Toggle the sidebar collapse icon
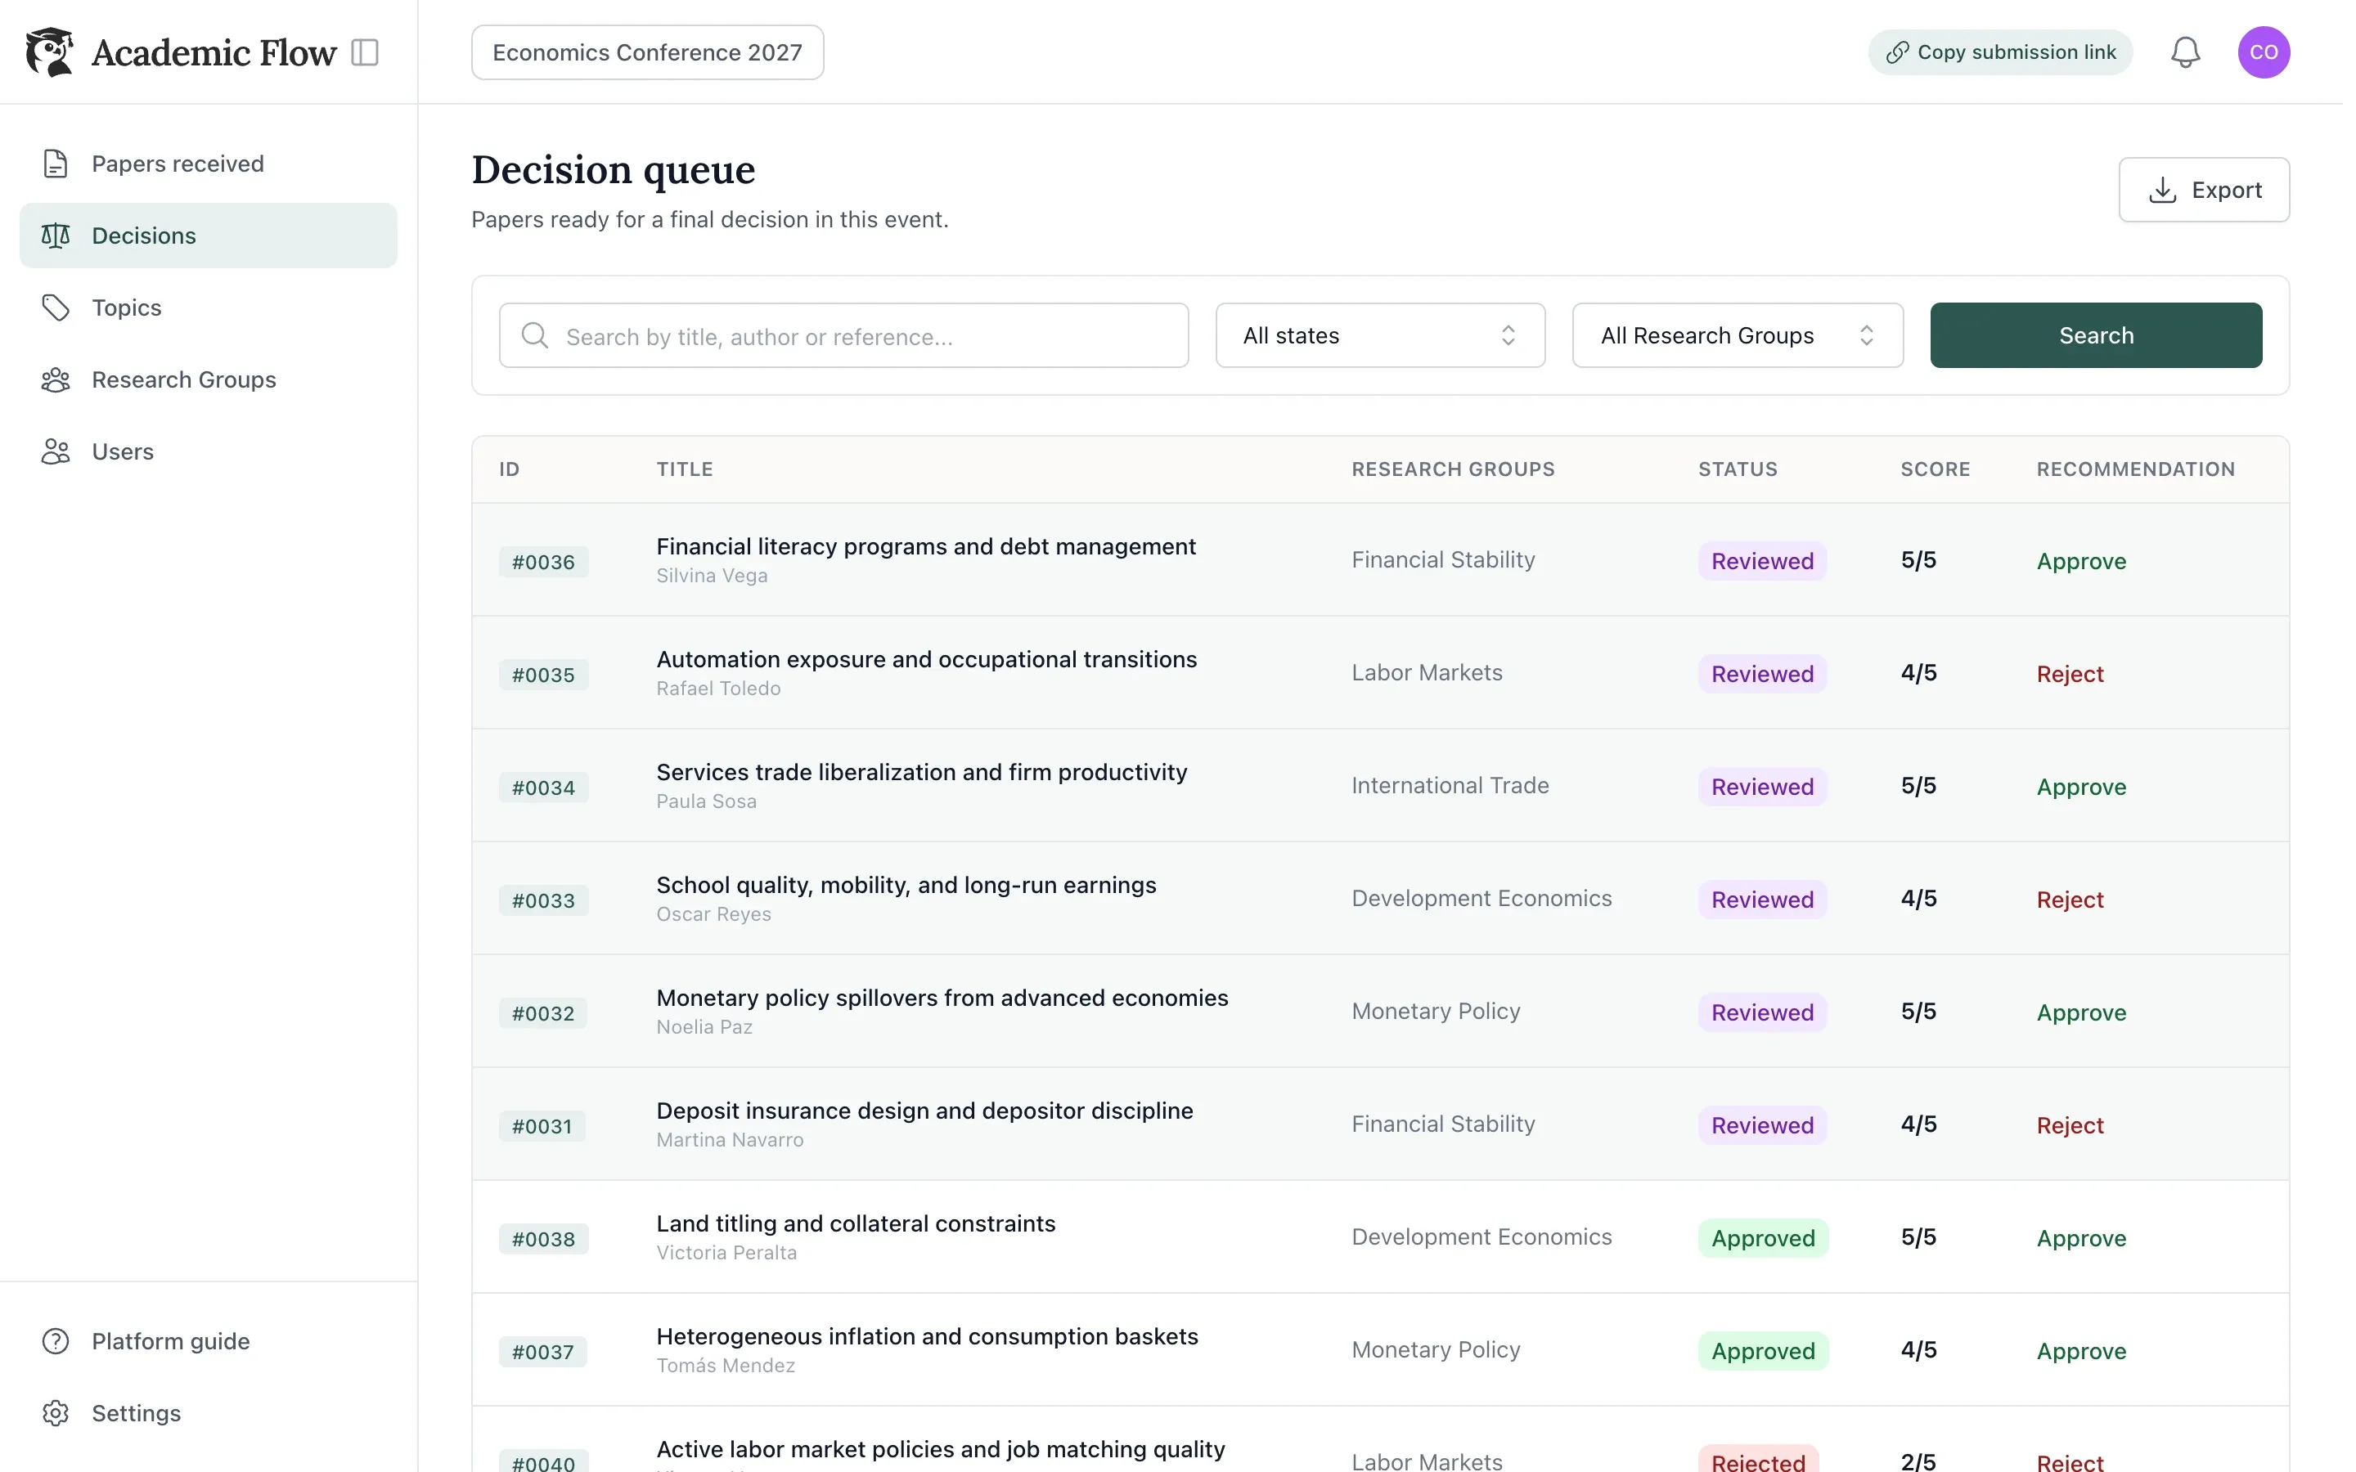 pyautogui.click(x=364, y=52)
